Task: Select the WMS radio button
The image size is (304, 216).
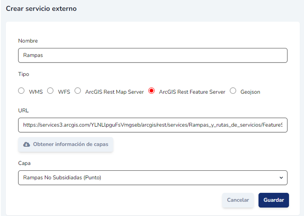Action: (21, 91)
